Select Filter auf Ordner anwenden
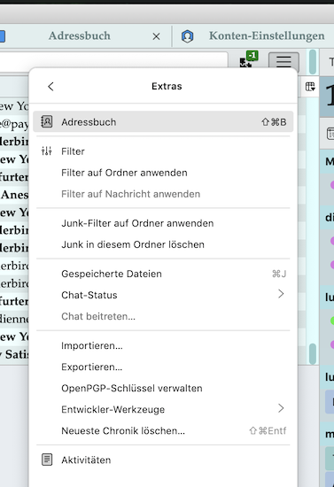This screenshot has height=487, width=334. click(163, 173)
